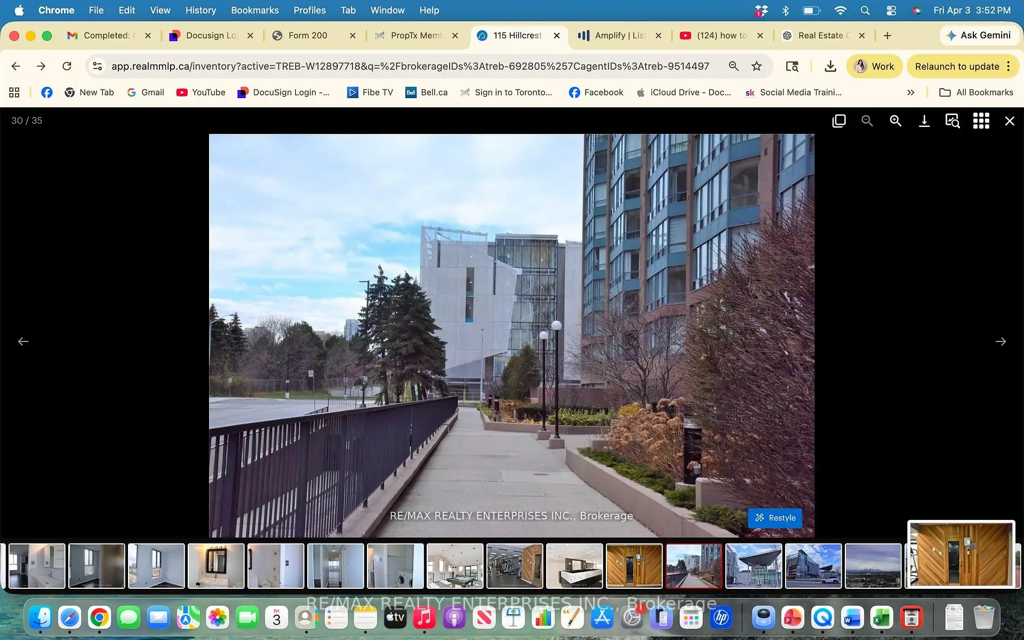Click the address bar URL field

tap(410, 66)
